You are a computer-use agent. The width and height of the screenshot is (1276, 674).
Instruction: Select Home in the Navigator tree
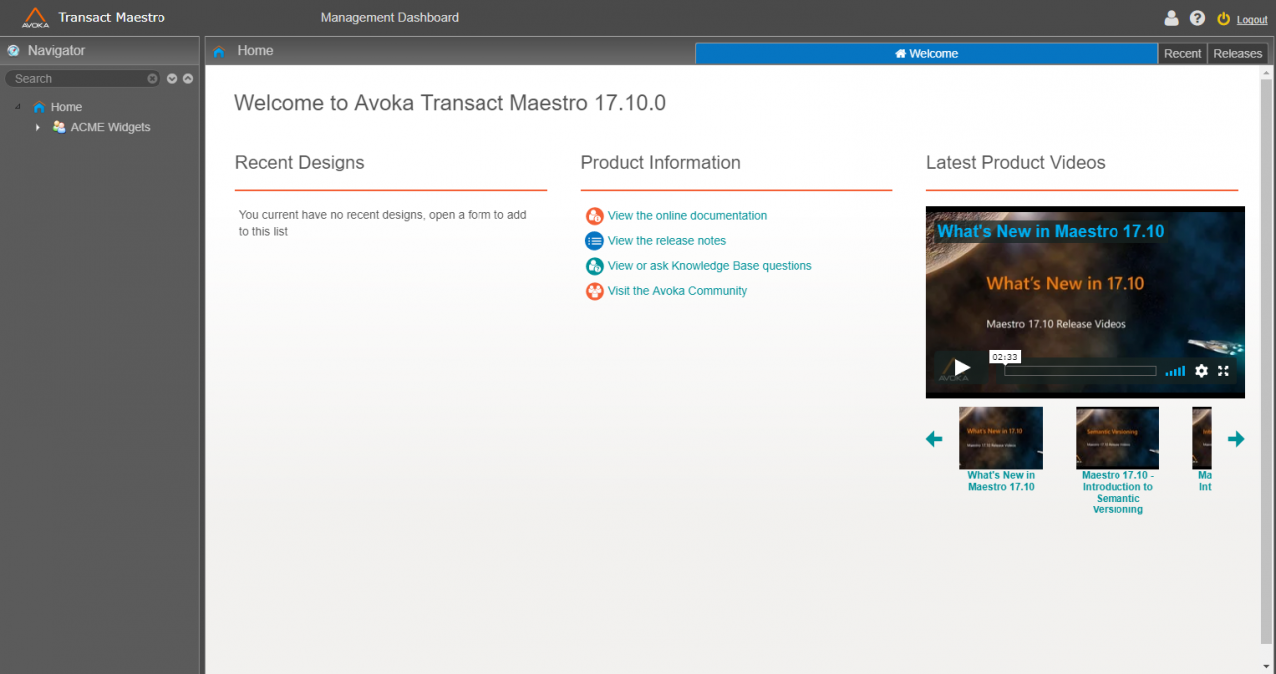pos(66,107)
